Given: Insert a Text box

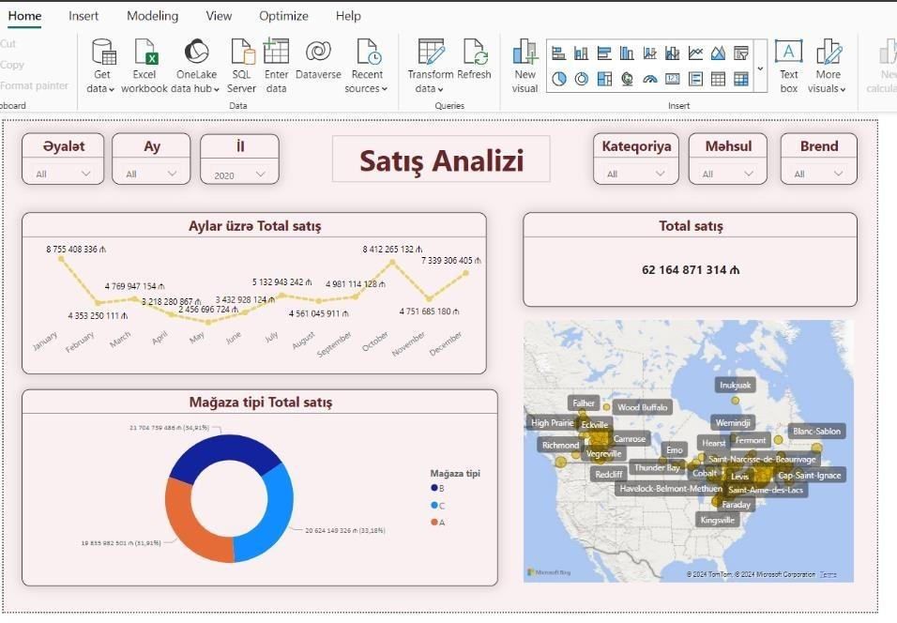Looking at the screenshot, I should click(x=789, y=66).
